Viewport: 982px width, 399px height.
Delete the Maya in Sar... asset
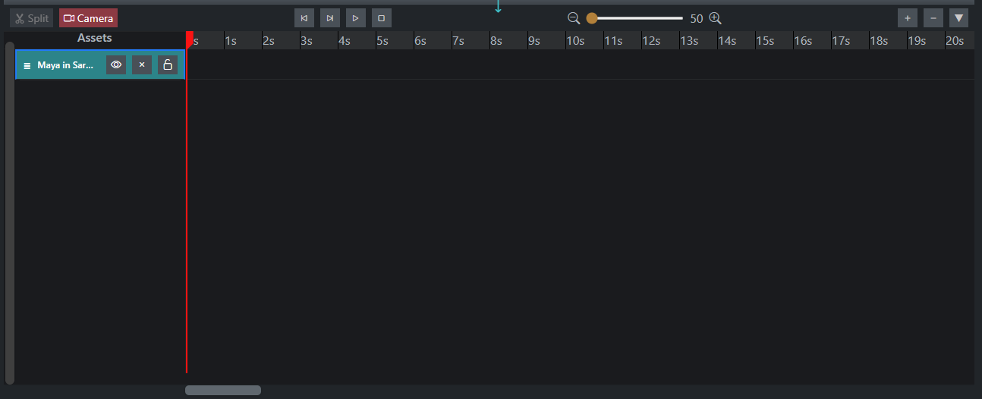142,65
